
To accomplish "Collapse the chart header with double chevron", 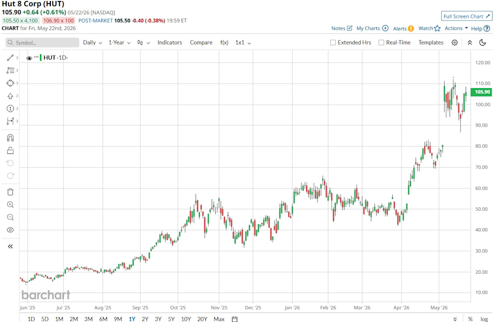I will [x=470, y=43].
